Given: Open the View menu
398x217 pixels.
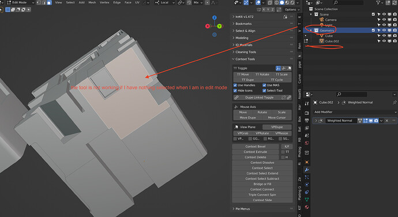Looking at the screenshot, I should pos(58,2).
